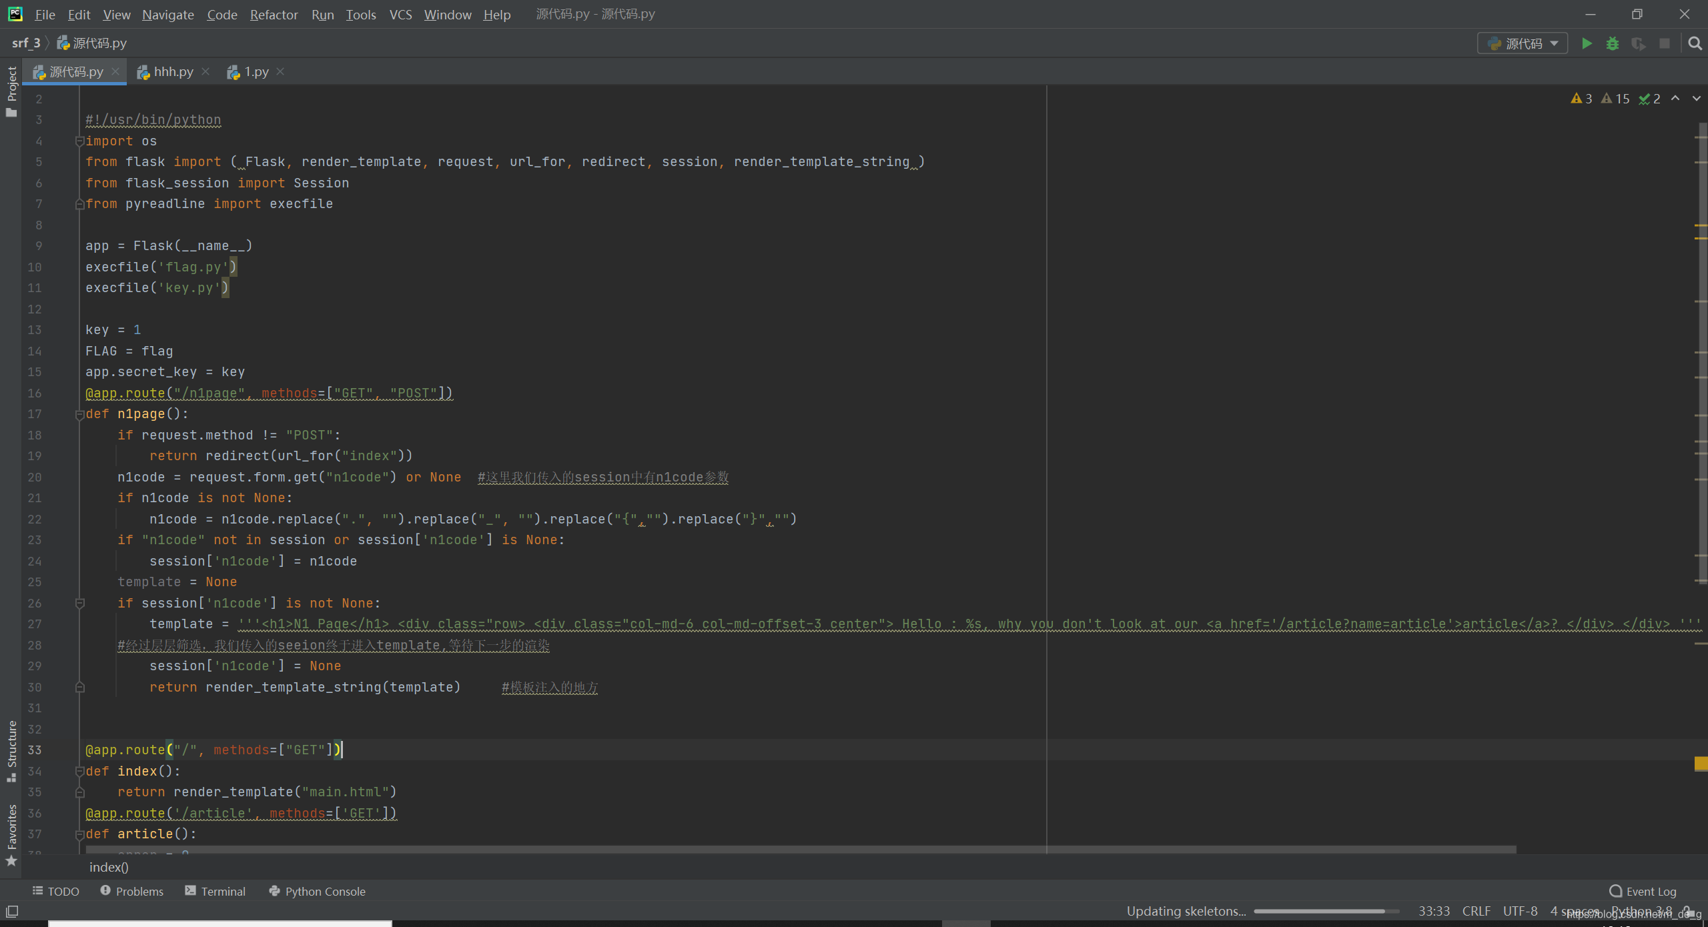Click the 源代码.py breadcrumb in navigation bar
The width and height of the screenshot is (1708, 927).
pos(92,43)
